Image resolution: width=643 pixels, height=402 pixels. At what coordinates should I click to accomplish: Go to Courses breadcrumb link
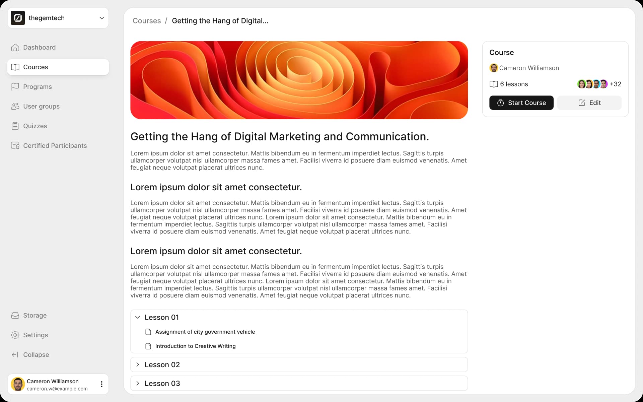[147, 21]
